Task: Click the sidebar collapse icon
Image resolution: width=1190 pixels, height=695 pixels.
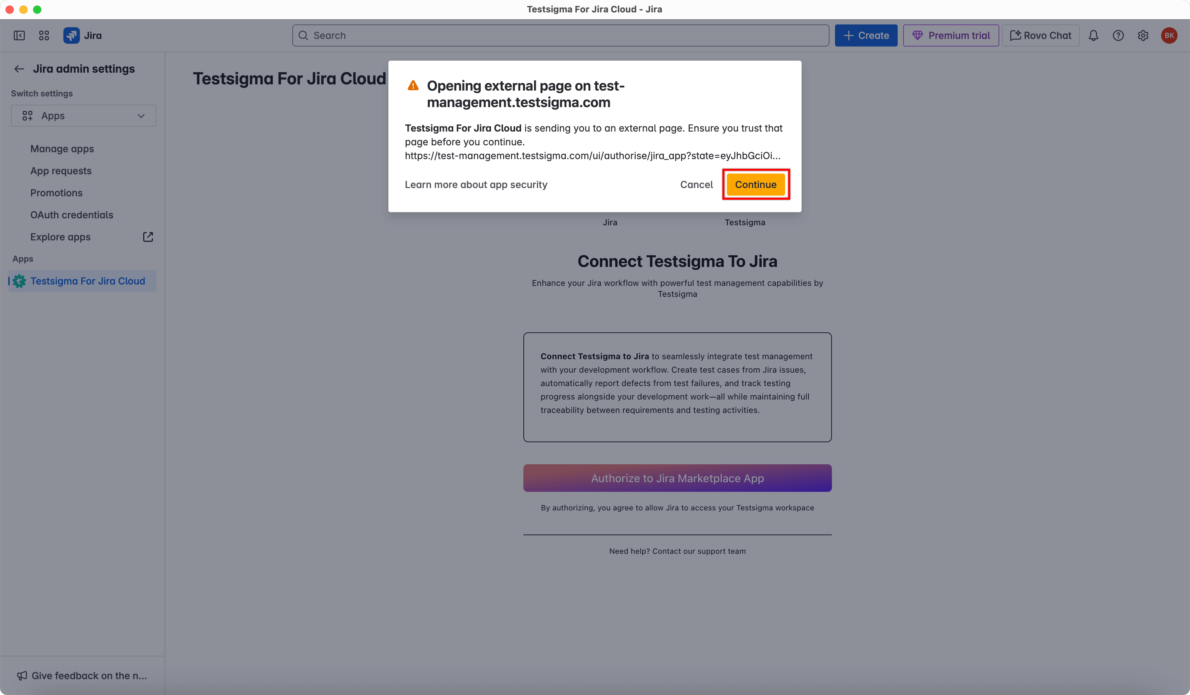Action: [19, 35]
